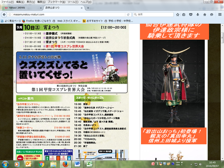Save page to Pocket icon
This screenshot has width=224, height=168.
(191, 14)
